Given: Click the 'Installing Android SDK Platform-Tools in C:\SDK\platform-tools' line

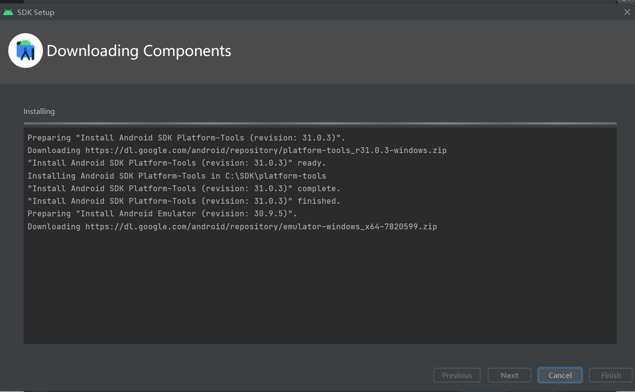Looking at the screenshot, I should (x=177, y=176).
